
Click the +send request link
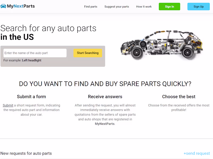196,153
